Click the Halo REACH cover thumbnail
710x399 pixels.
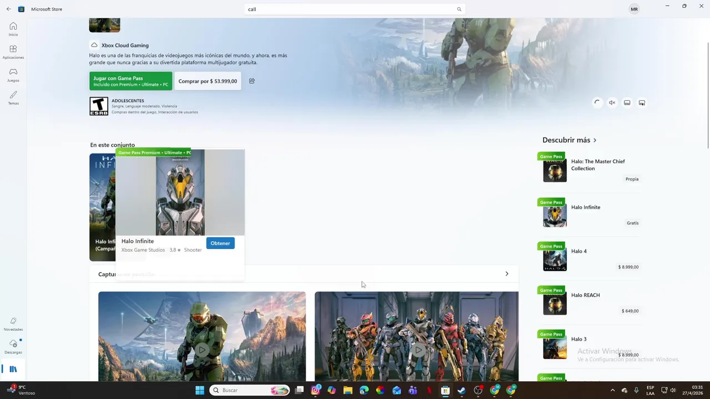click(555, 303)
